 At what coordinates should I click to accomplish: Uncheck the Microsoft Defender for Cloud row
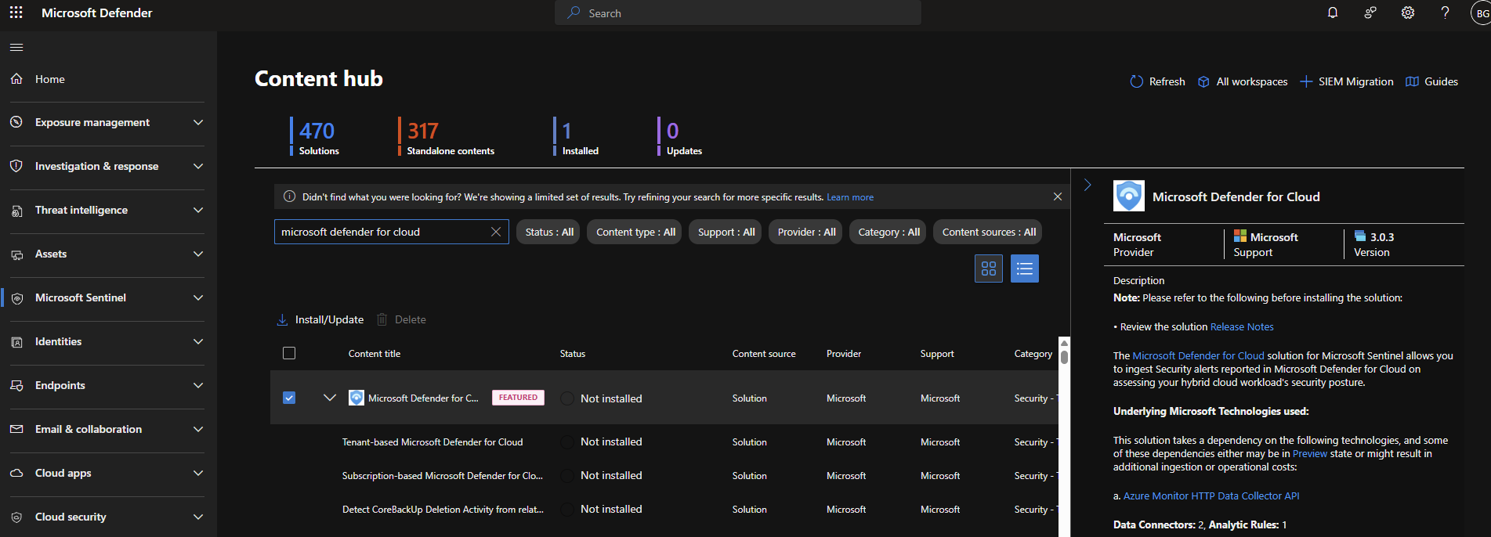(289, 398)
